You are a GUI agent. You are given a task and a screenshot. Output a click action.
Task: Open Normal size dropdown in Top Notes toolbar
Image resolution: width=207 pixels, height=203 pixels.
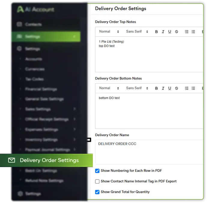coord(109,31)
